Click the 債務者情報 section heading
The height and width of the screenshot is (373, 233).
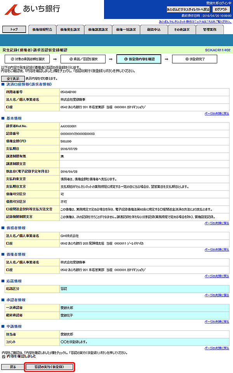16,228
